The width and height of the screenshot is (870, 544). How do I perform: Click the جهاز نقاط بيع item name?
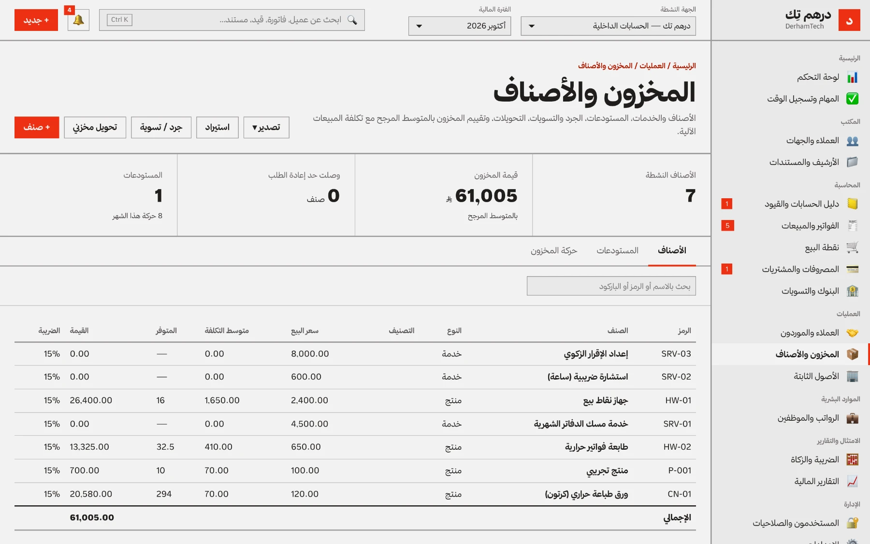pyautogui.click(x=606, y=400)
